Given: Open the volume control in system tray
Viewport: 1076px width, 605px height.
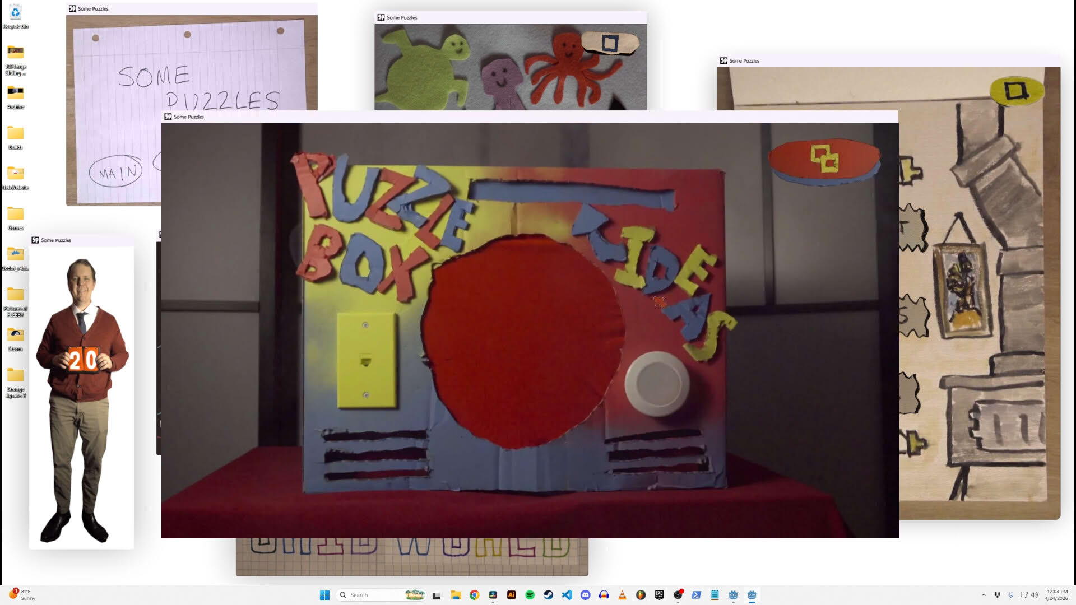Looking at the screenshot, I should 1035,595.
